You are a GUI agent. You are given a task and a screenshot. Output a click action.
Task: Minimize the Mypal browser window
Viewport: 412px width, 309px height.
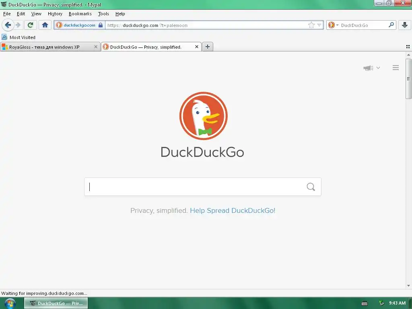click(379, 3)
